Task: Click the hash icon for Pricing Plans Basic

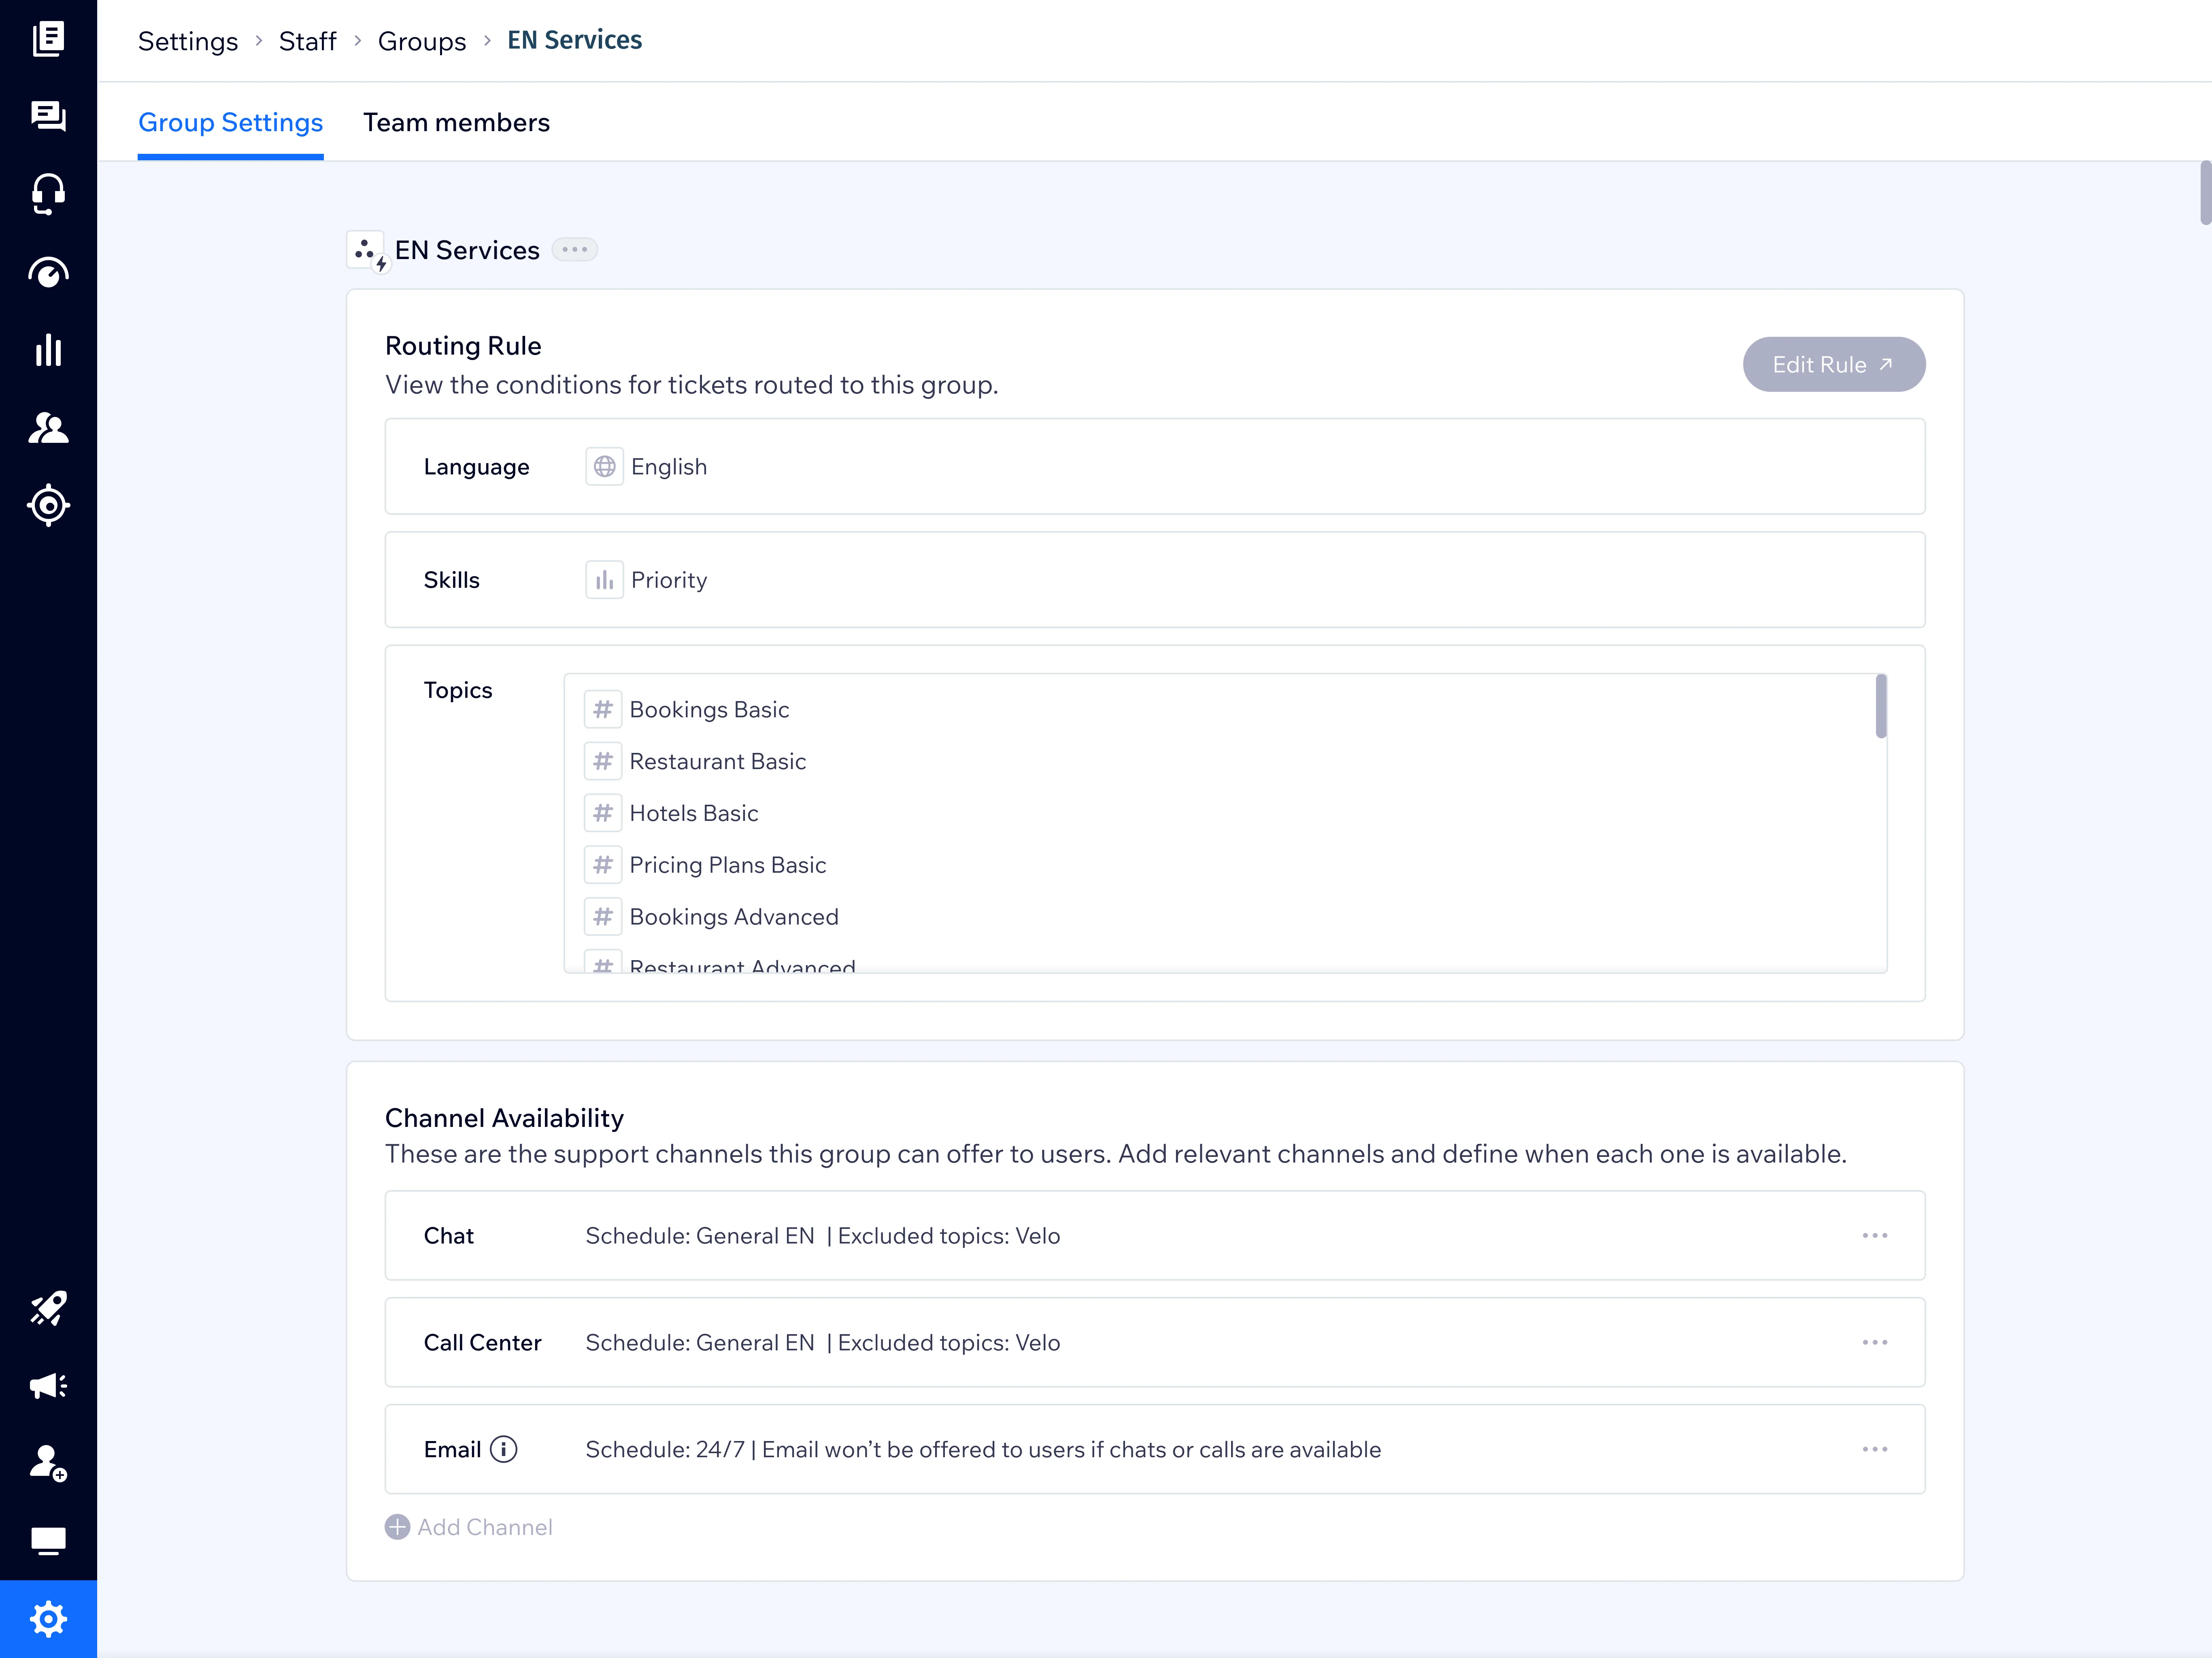Action: pyautogui.click(x=603, y=865)
